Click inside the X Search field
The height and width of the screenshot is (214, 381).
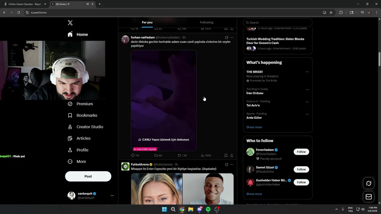pyautogui.click(x=278, y=23)
